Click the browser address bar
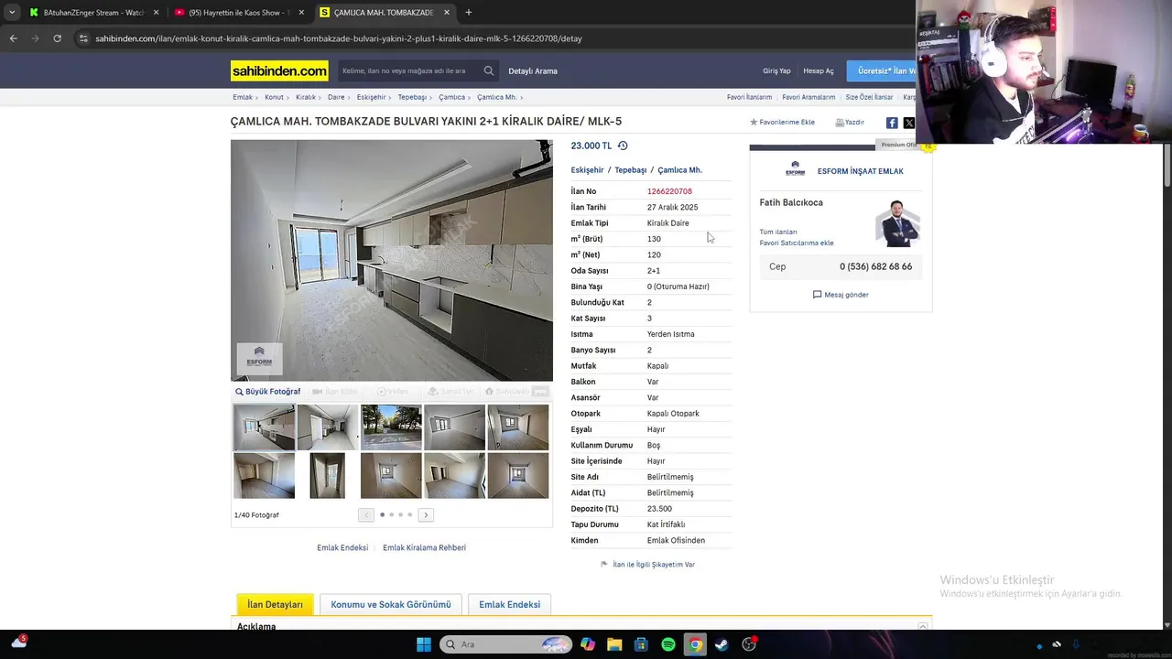Screen dimensions: 1172x659 point(494,38)
